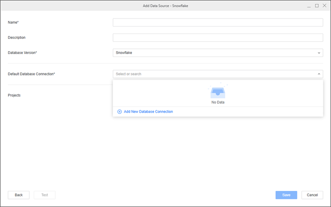Click the Default Database Connection label
This screenshot has height=207, width=331.
[x=32, y=74]
